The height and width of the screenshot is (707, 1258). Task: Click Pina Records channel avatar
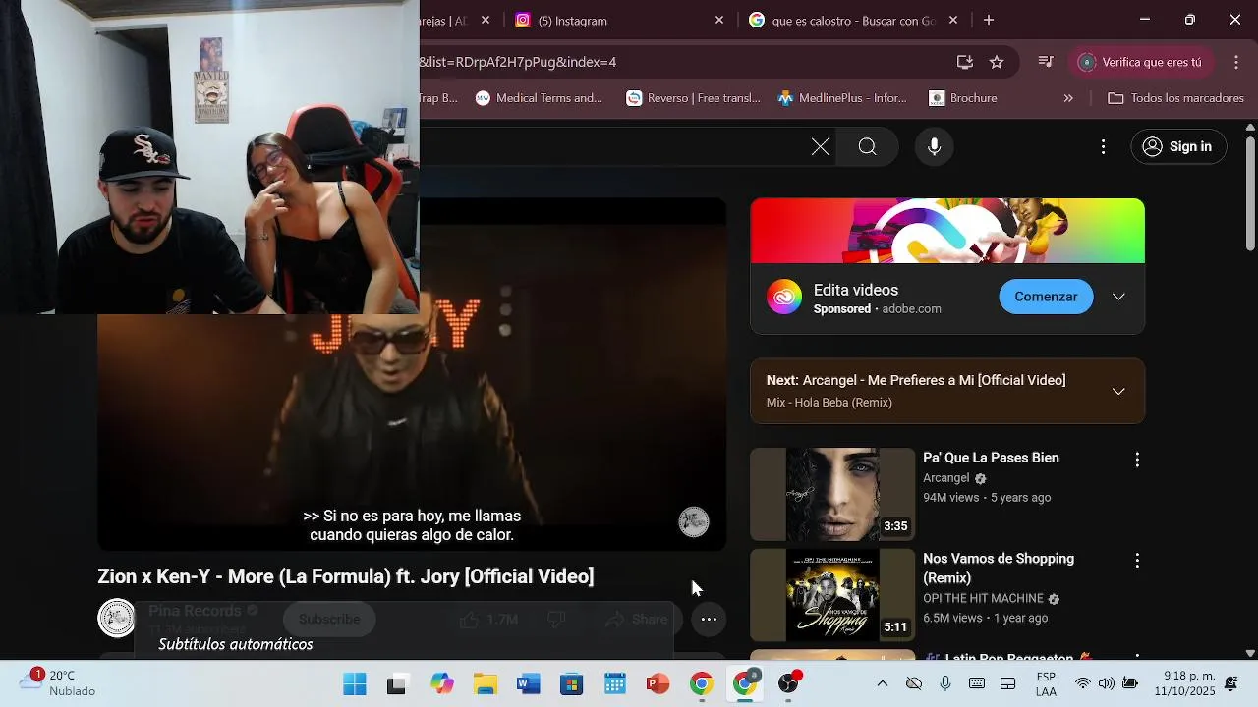[x=116, y=618]
